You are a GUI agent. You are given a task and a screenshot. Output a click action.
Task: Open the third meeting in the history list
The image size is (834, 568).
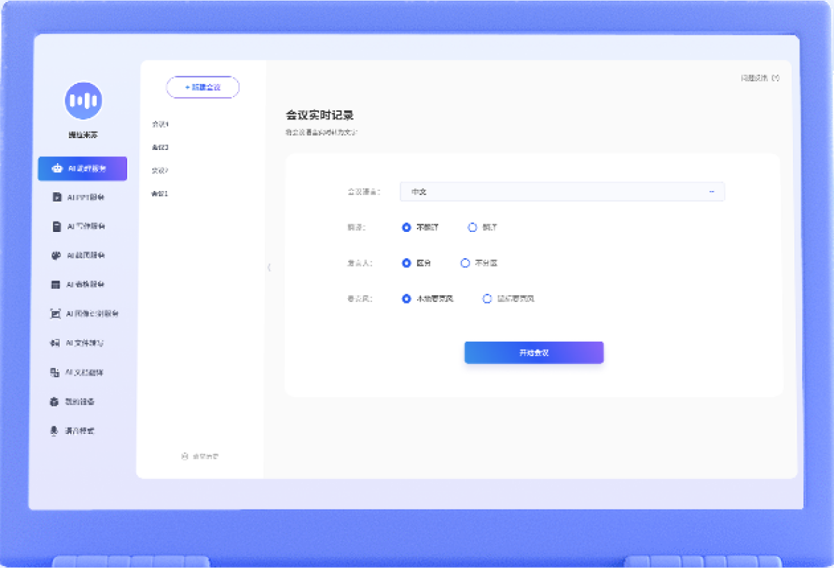pyautogui.click(x=161, y=171)
